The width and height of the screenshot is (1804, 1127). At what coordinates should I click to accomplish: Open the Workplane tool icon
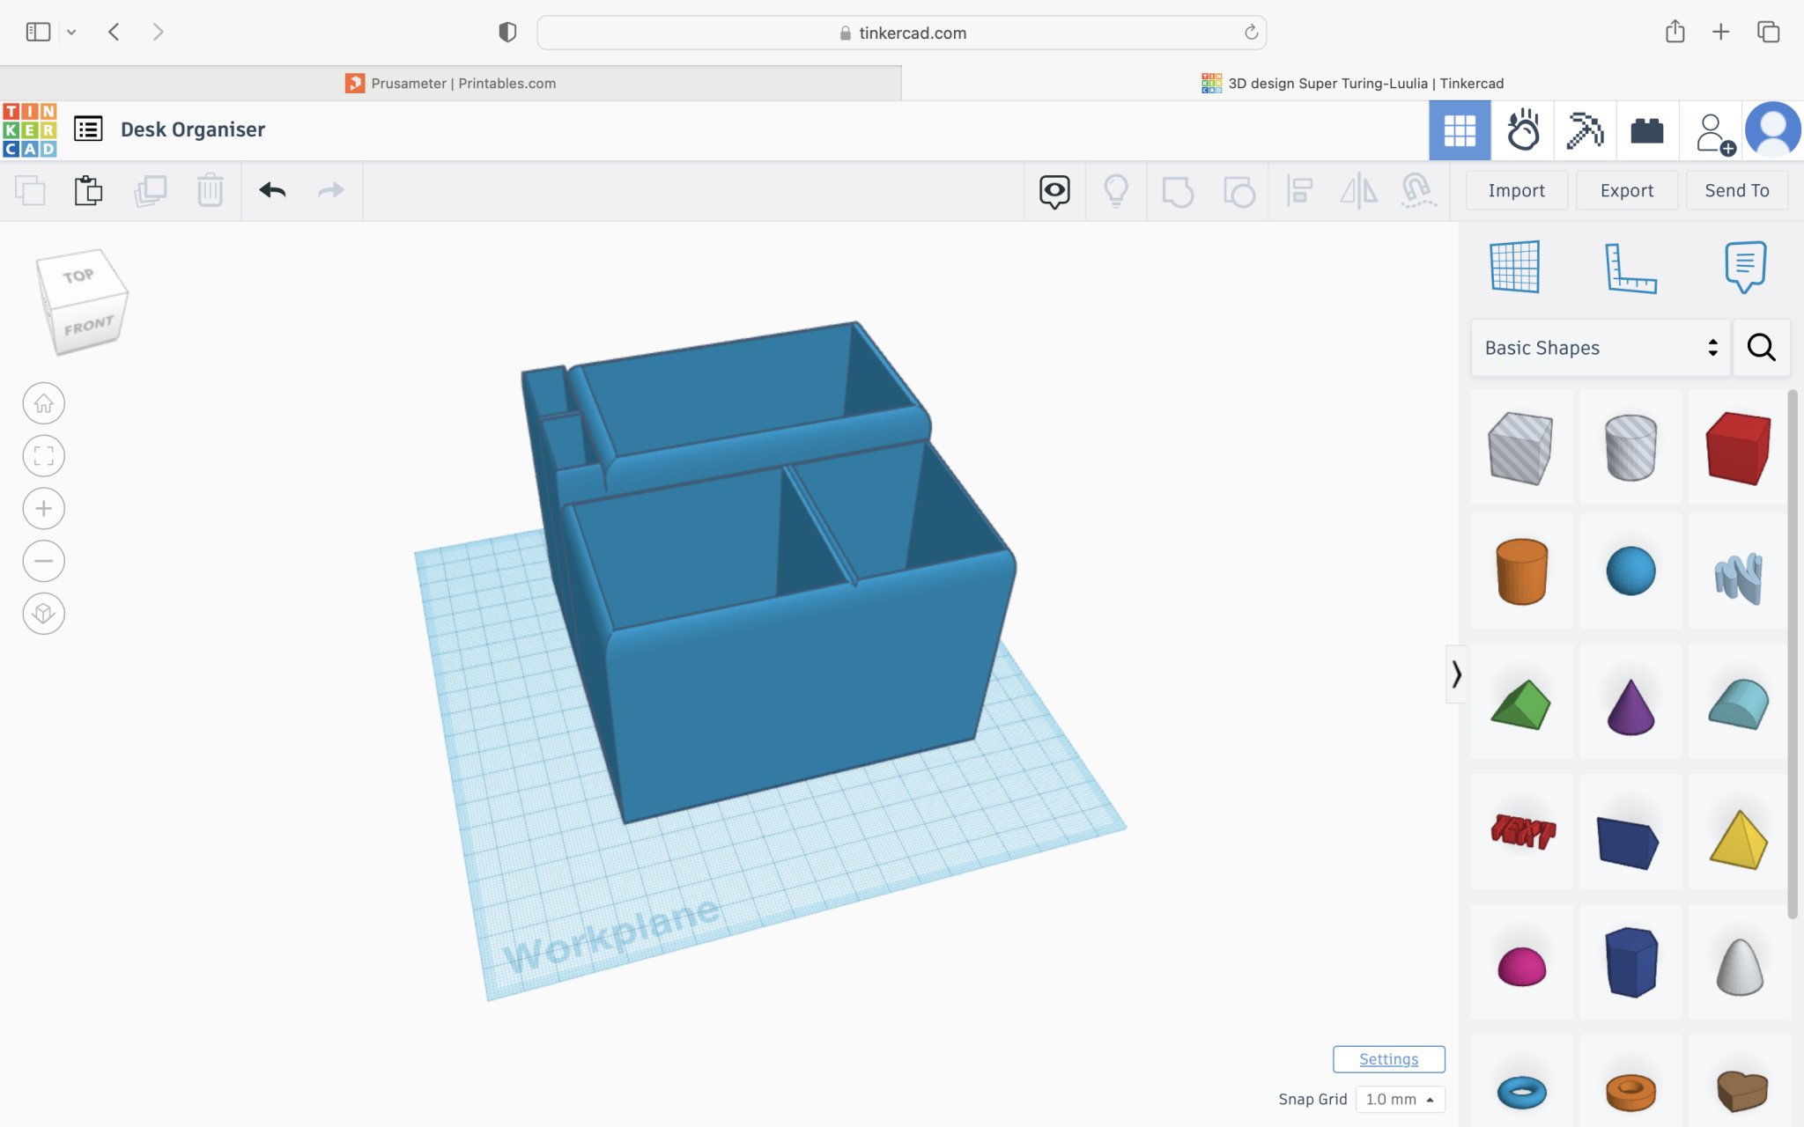click(1514, 267)
